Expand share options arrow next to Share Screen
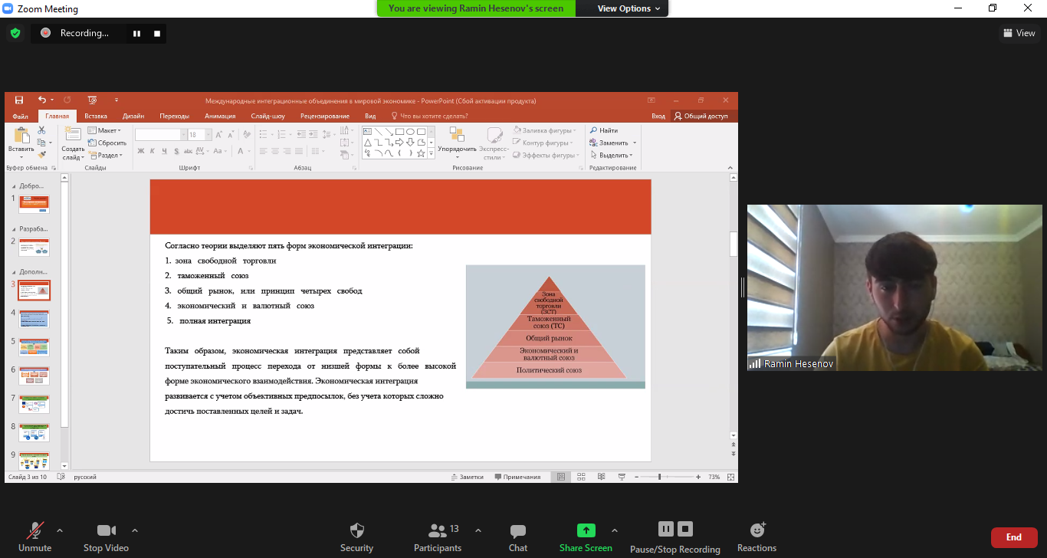 (614, 530)
